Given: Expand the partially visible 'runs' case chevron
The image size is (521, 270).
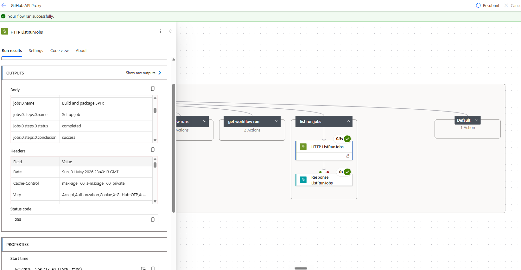Looking at the screenshot, I should pos(205,121).
